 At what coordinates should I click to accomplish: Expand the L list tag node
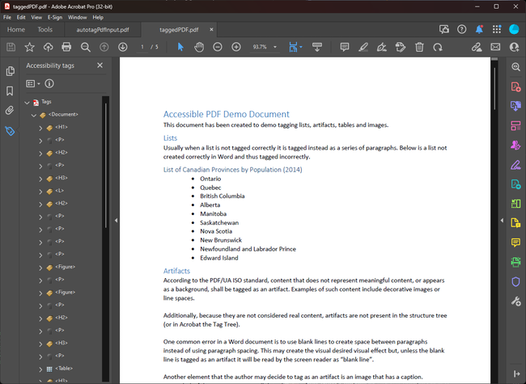(x=40, y=192)
